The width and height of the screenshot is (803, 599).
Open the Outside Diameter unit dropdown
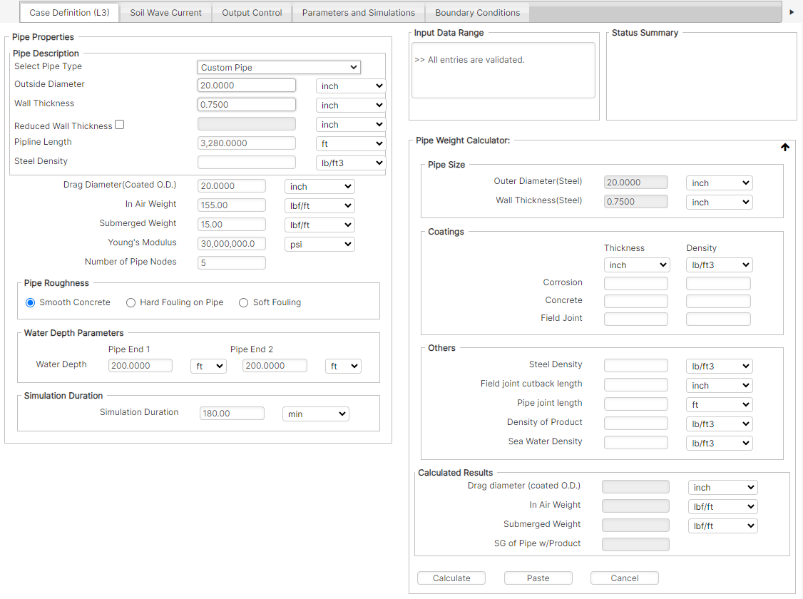(x=350, y=86)
